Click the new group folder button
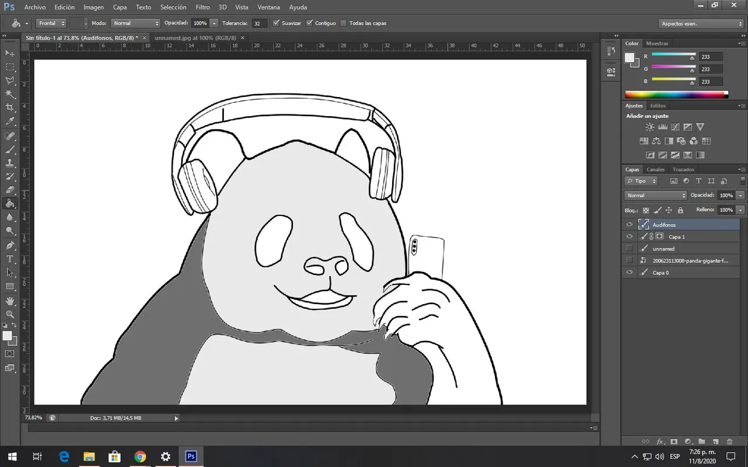Viewport: 748px width, 467px height. 701,442
